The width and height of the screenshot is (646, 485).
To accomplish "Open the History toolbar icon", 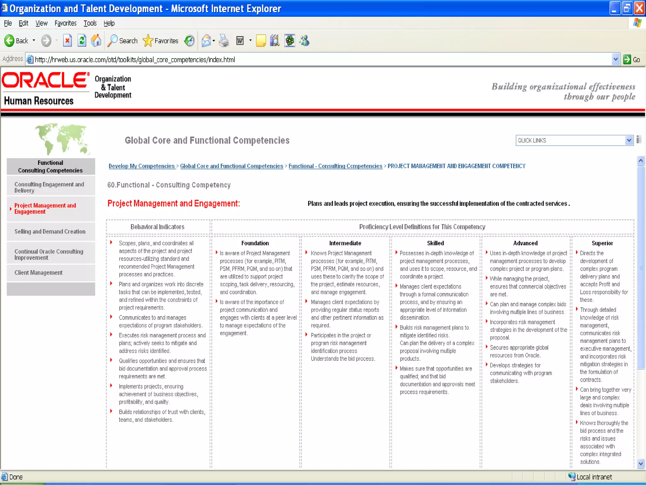I will point(189,41).
